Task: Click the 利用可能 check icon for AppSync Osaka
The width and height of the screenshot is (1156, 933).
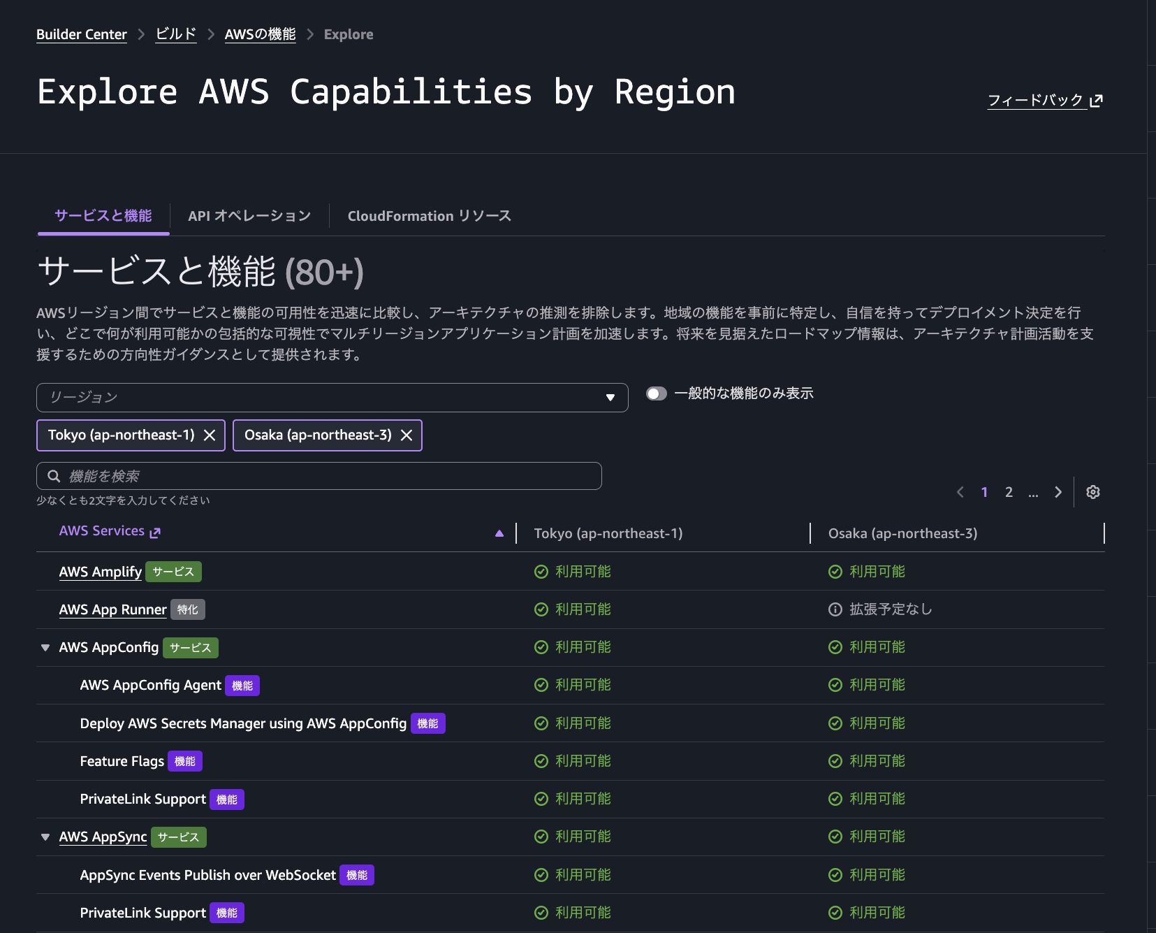Action: pos(835,837)
